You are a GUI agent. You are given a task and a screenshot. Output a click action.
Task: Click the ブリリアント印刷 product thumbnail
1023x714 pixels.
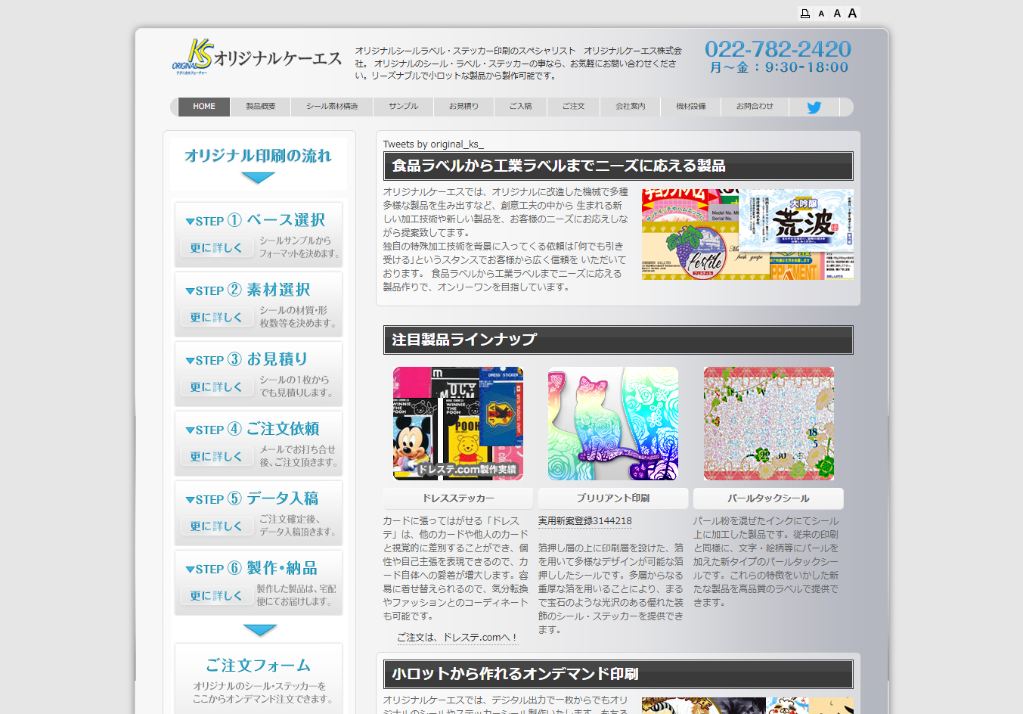[612, 423]
